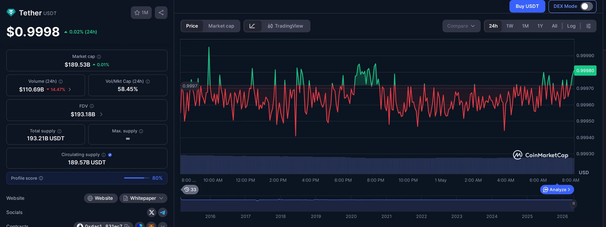
Task: Show the Max. supply info icon
Action: coord(141,131)
